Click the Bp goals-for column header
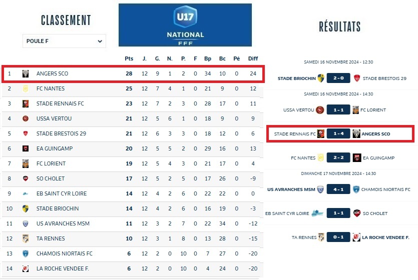This screenshot has width=418, height=280. point(208,59)
